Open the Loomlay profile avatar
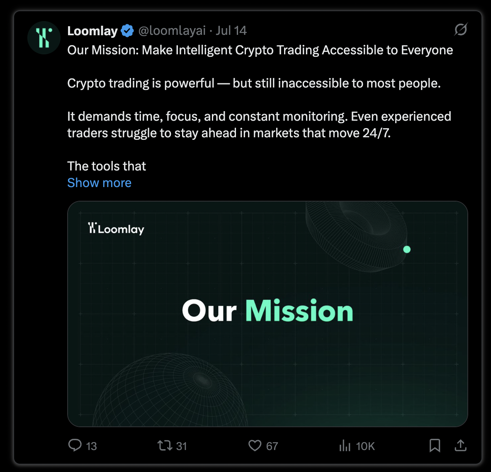 tap(44, 38)
